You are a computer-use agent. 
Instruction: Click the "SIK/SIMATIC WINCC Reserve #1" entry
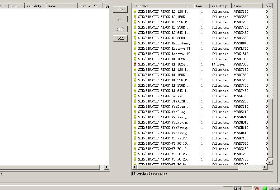click(164, 48)
